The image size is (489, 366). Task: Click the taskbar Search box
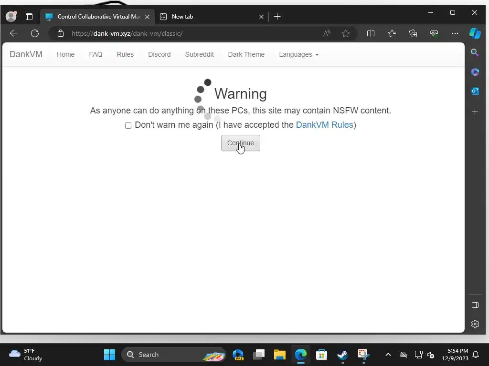pos(174,355)
